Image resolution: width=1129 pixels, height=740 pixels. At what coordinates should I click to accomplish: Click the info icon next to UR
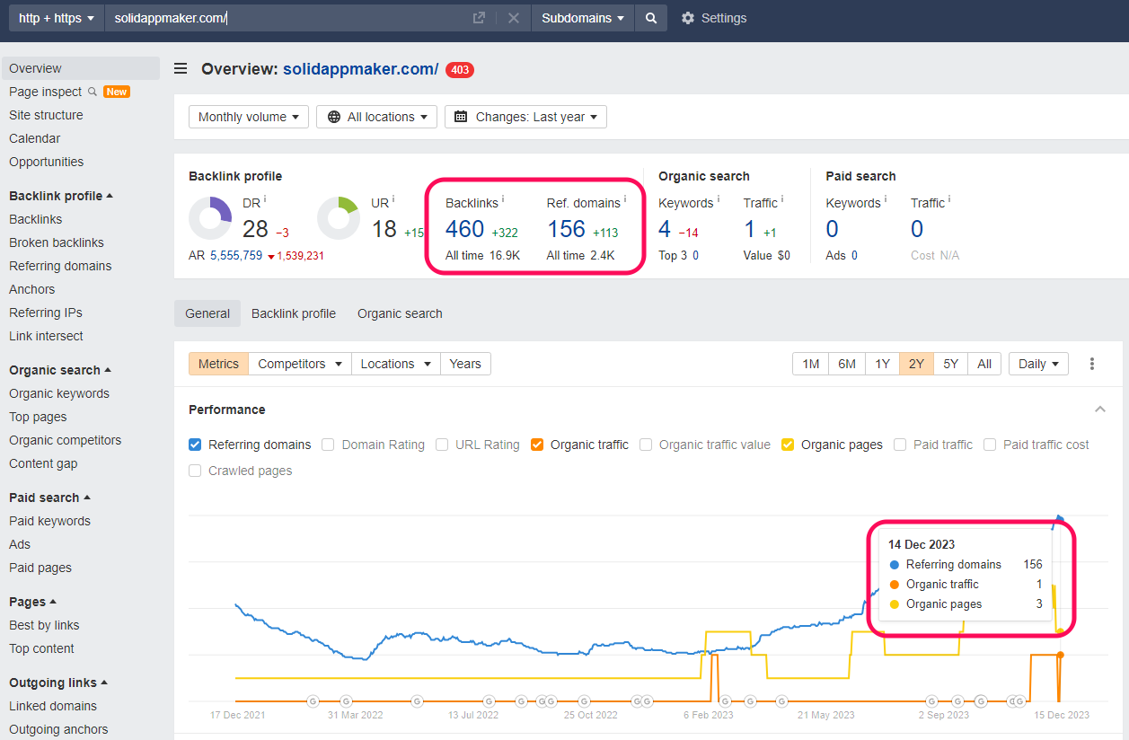click(x=393, y=199)
